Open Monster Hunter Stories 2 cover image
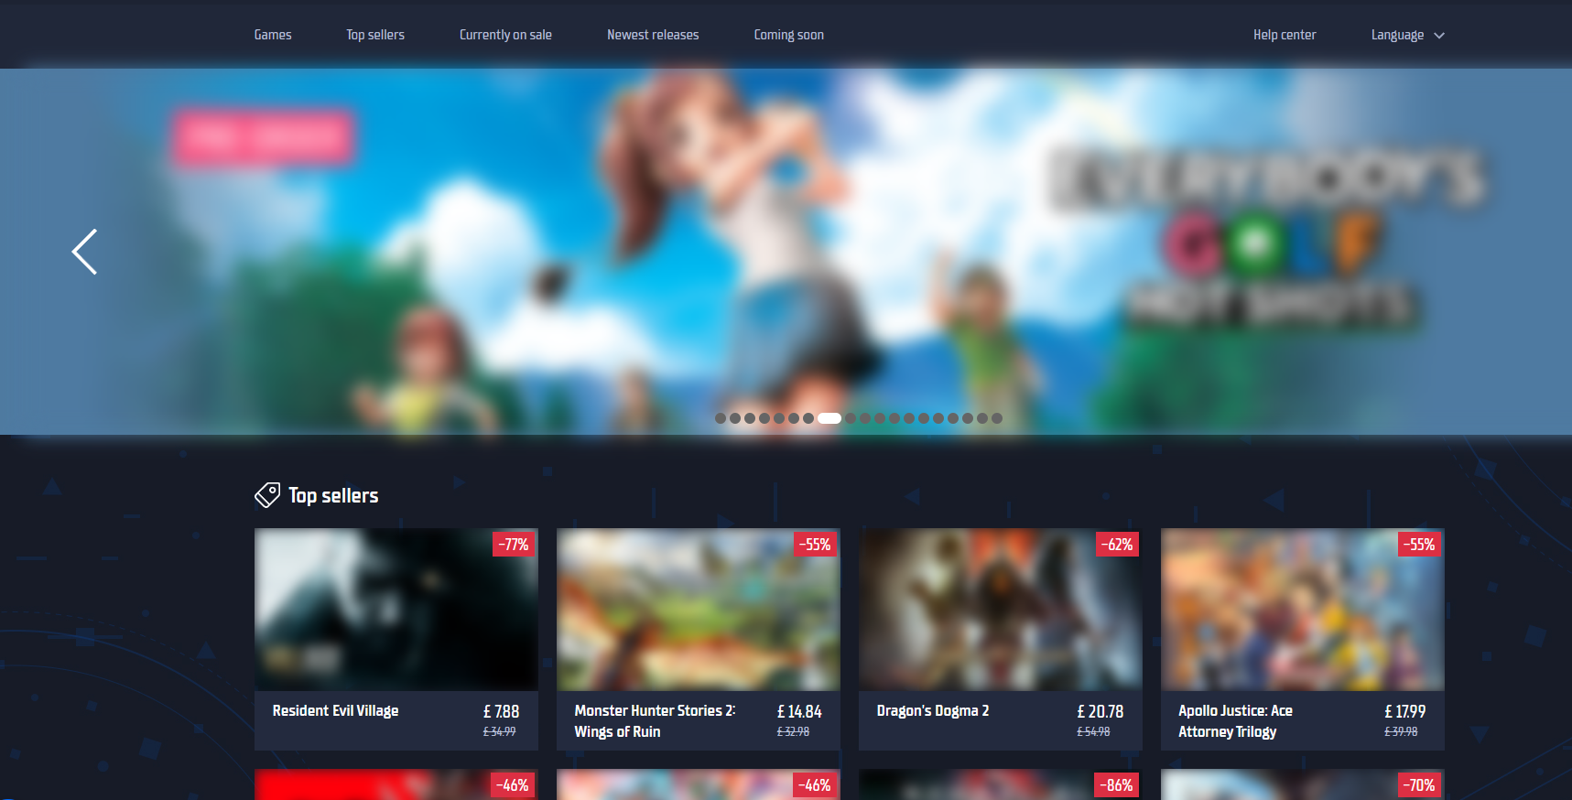The image size is (1572, 800). tap(699, 610)
